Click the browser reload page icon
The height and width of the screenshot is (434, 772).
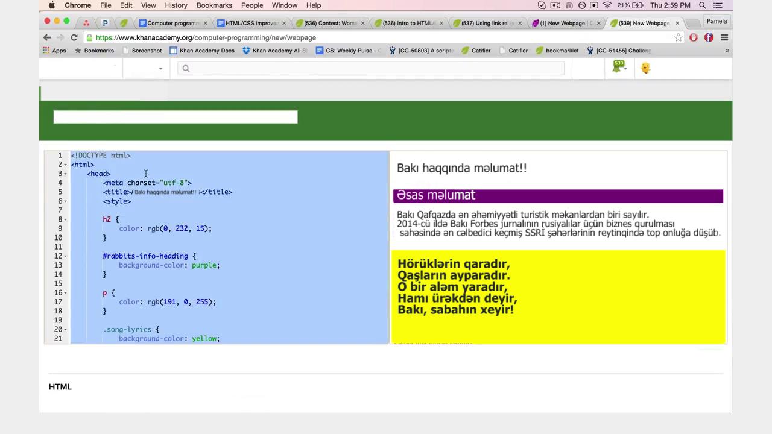click(x=74, y=37)
